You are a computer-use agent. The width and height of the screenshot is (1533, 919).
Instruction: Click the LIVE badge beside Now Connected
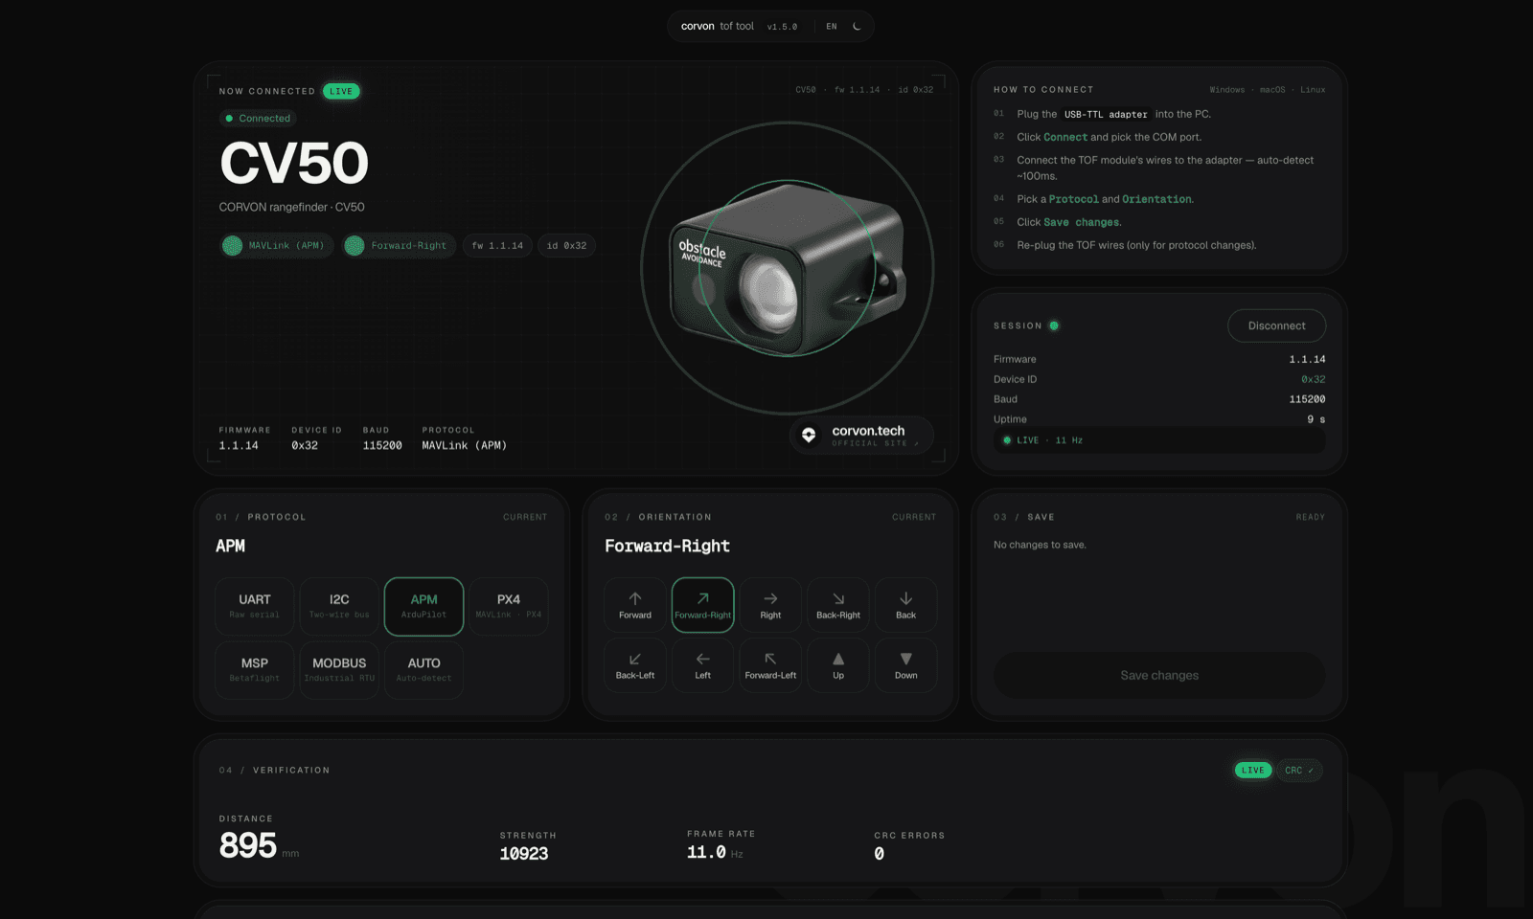coord(341,91)
